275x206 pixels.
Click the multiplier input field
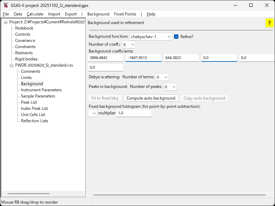pos(134,113)
